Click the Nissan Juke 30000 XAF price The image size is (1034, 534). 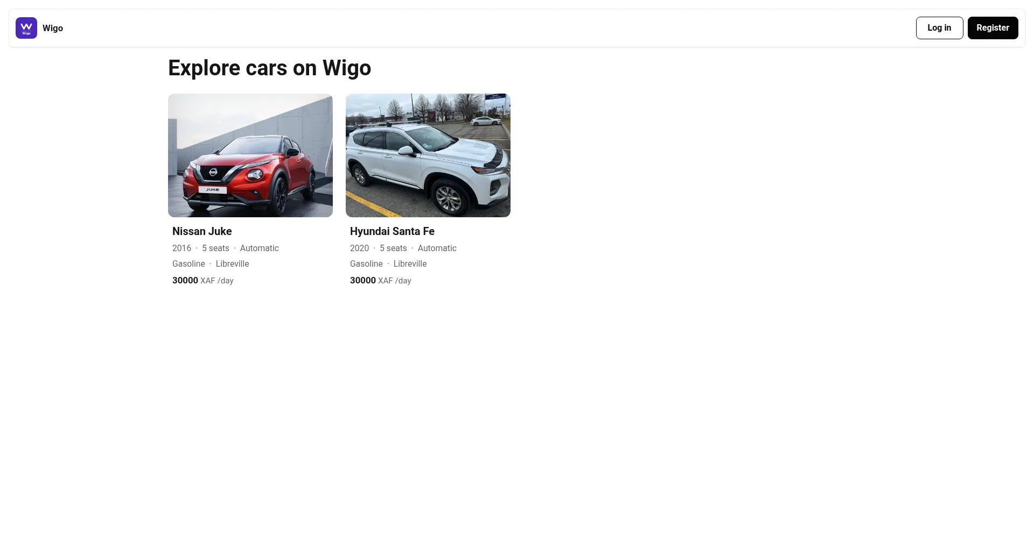coord(203,280)
